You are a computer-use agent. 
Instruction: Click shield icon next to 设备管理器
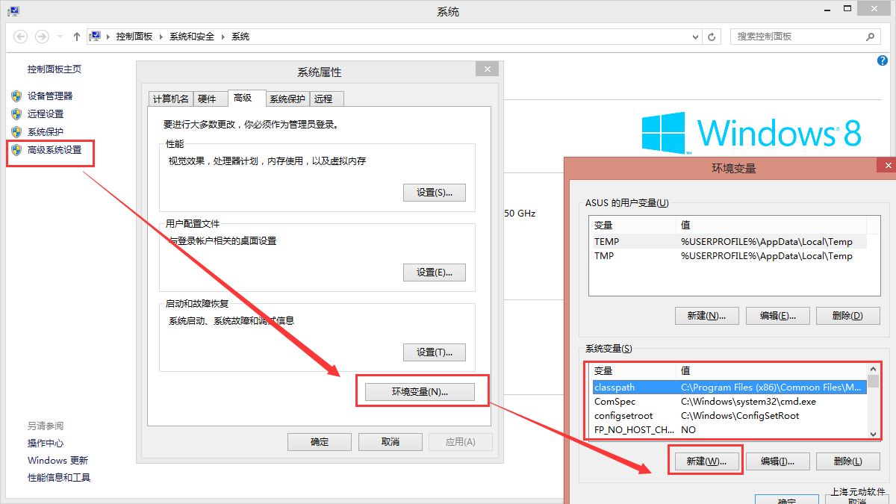point(16,96)
